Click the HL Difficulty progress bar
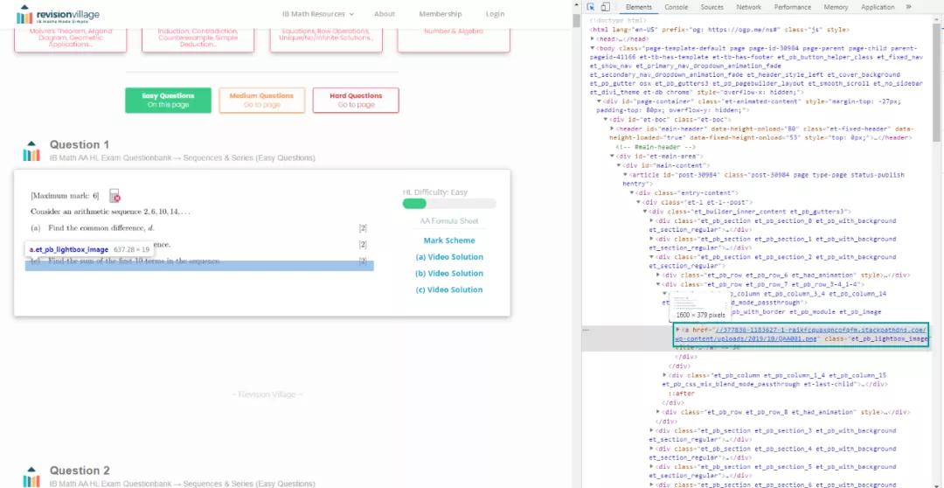The height and width of the screenshot is (488, 944). [x=448, y=204]
